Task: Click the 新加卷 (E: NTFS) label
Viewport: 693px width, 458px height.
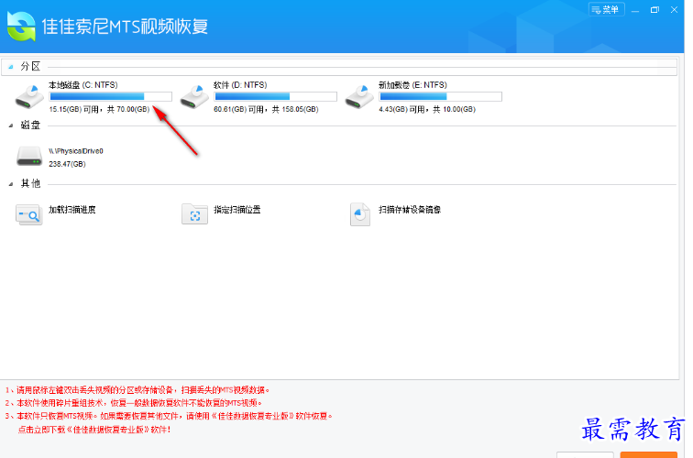Action: point(412,85)
